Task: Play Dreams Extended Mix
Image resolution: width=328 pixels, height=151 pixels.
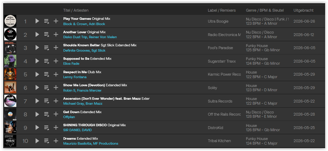Action: (x=37, y=141)
